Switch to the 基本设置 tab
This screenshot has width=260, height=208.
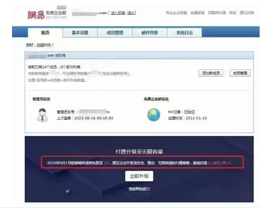point(80,33)
